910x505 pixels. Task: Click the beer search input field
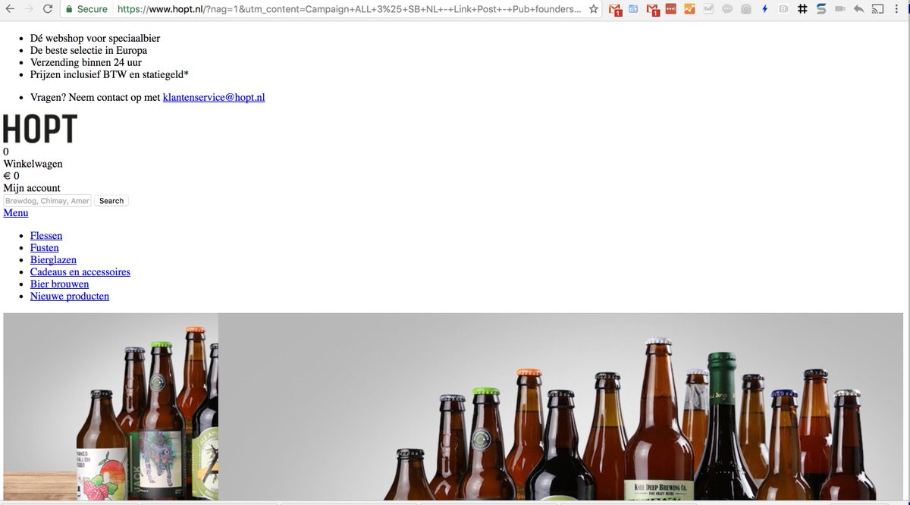click(x=47, y=201)
